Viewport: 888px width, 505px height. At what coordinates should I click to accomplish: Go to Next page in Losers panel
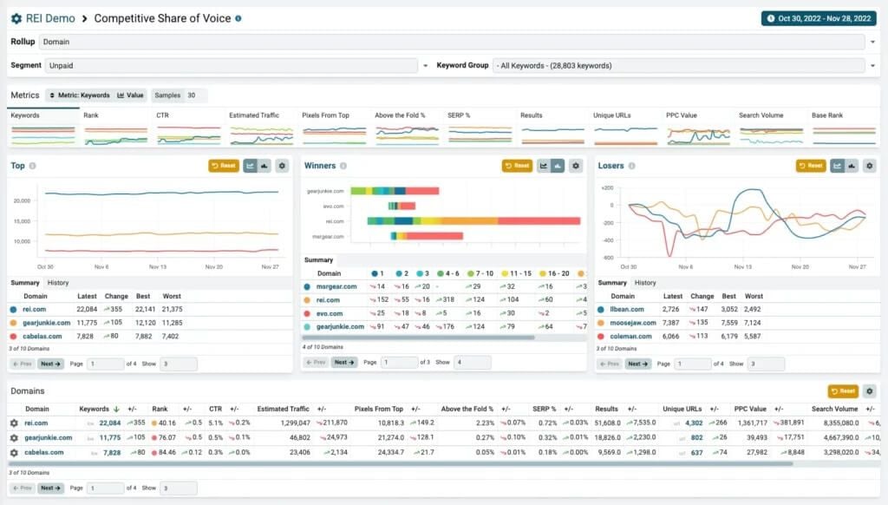click(637, 364)
